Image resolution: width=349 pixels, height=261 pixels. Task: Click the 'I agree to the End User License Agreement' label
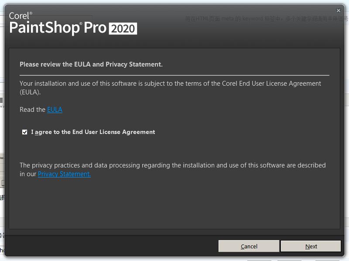93,132
